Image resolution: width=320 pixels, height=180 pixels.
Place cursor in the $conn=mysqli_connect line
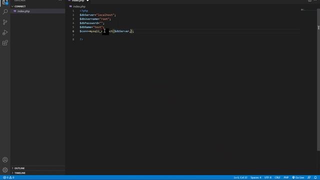pyautogui.click(x=106, y=31)
